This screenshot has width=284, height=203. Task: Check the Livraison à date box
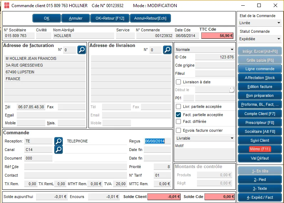(x=178, y=82)
